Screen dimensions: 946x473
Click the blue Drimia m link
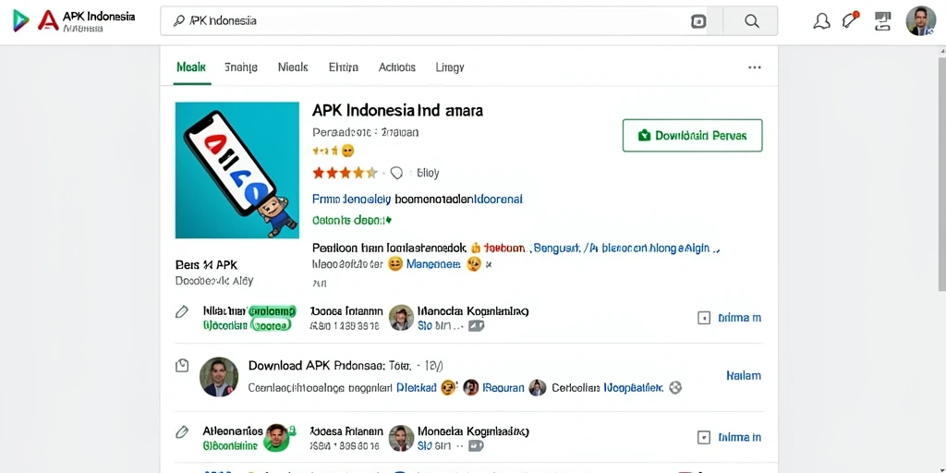[740, 318]
